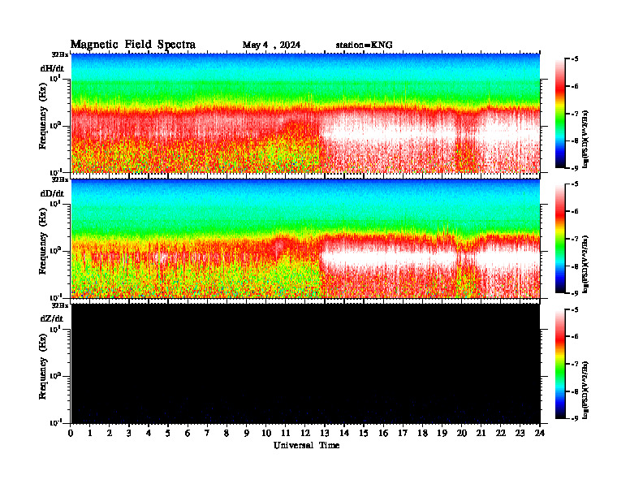This screenshot has width=643, height=497.
Task: Click the dZ/dt panel label
Action: pos(52,318)
